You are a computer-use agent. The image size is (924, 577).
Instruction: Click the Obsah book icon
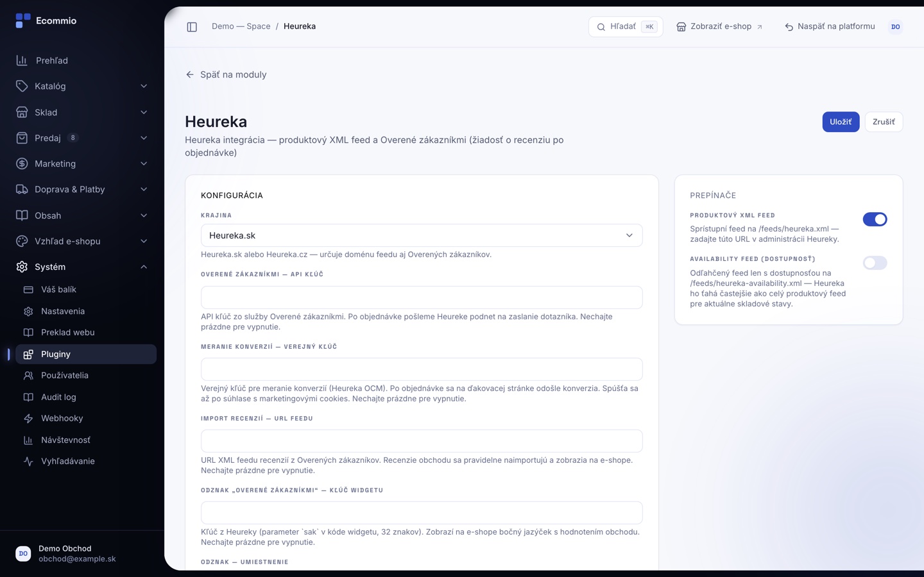(x=22, y=215)
